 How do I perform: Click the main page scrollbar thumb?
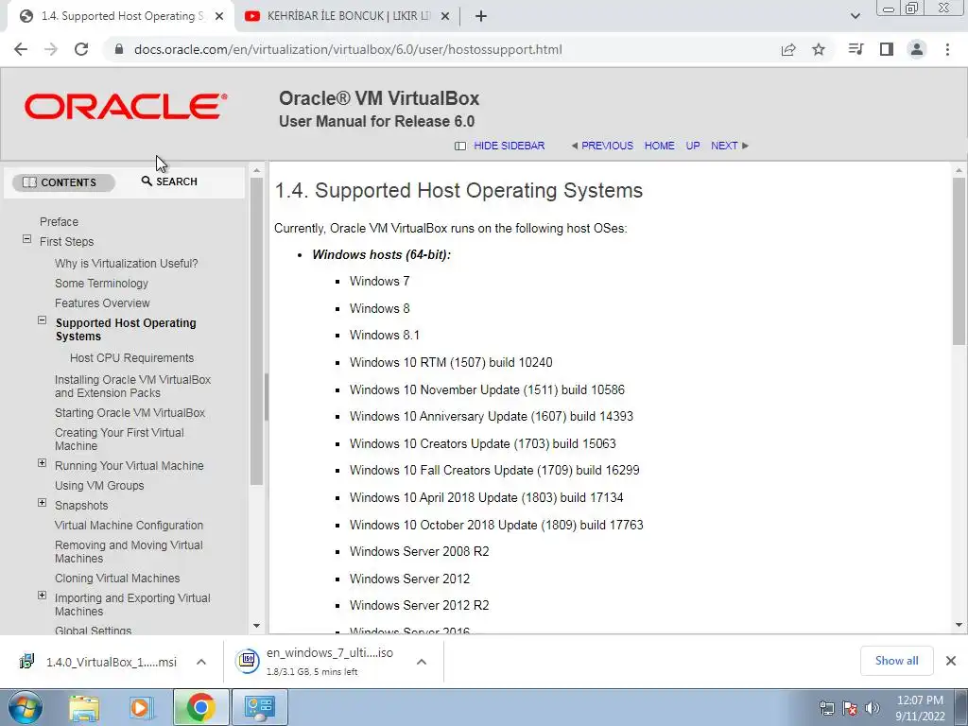click(x=959, y=261)
